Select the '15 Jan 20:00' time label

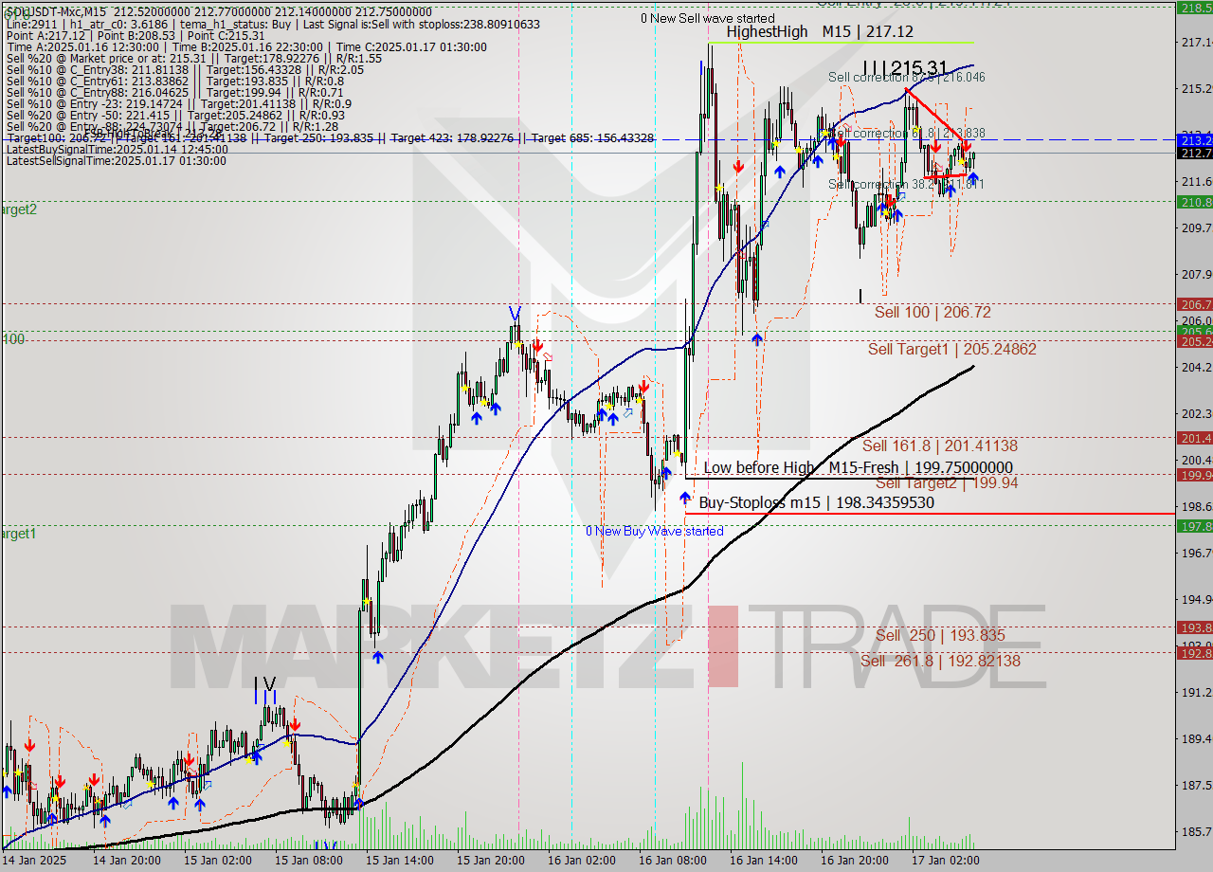(x=490, y=861)
